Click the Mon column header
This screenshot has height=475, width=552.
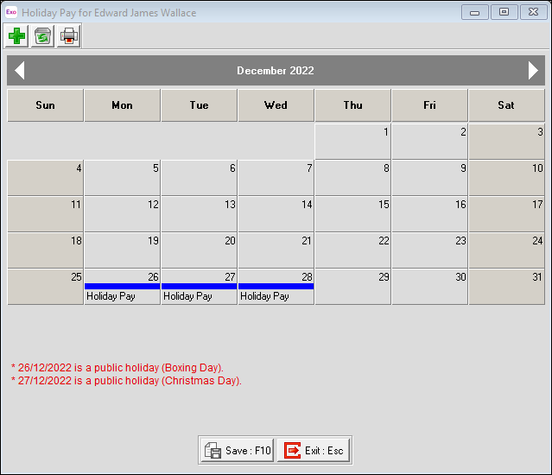[122, 105]
